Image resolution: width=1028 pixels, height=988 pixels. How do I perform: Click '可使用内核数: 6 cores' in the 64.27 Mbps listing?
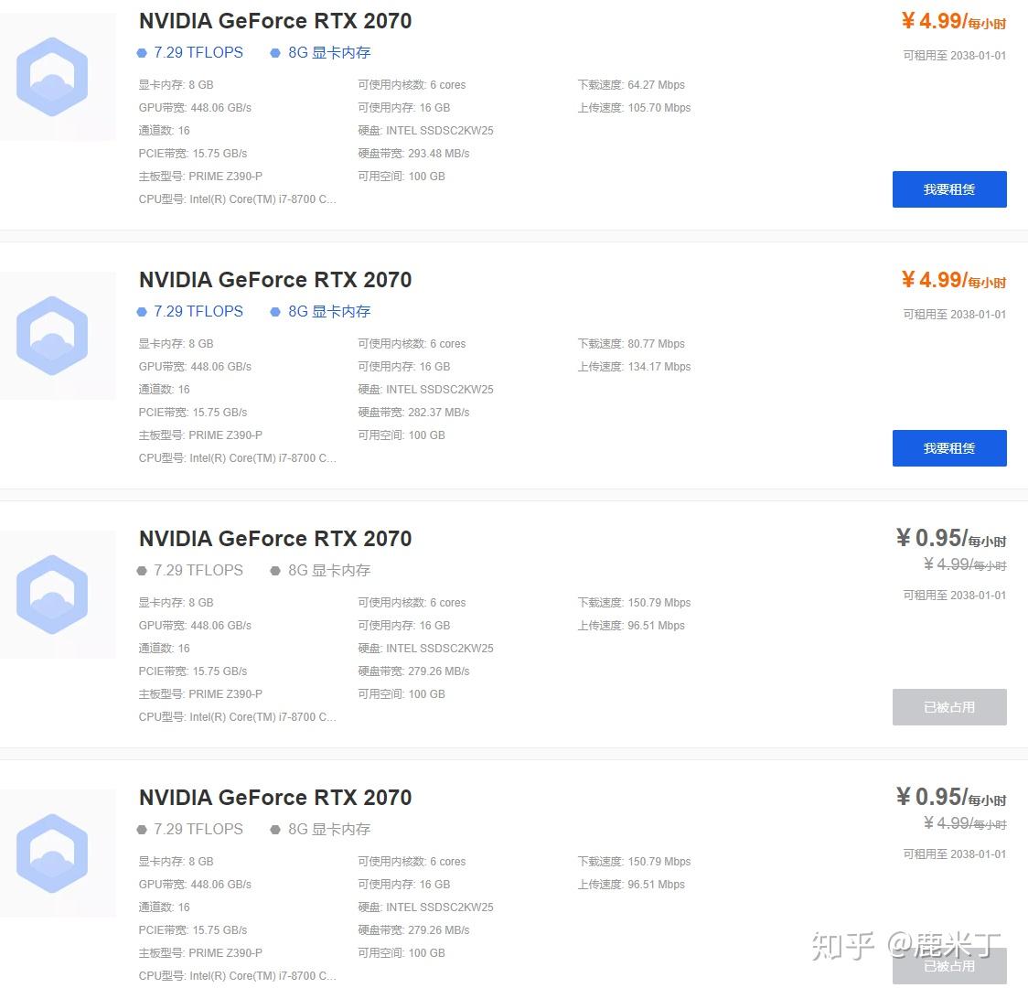(x=412, y=84)
